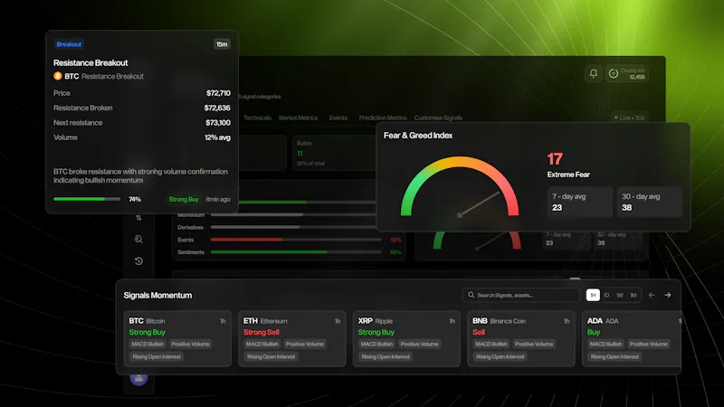Click the 7-day avg 23 box
The height and width of the screenshot is (407, 724).
click(580, 202)
